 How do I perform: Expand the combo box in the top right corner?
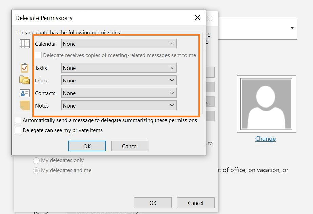pos(292,28)
